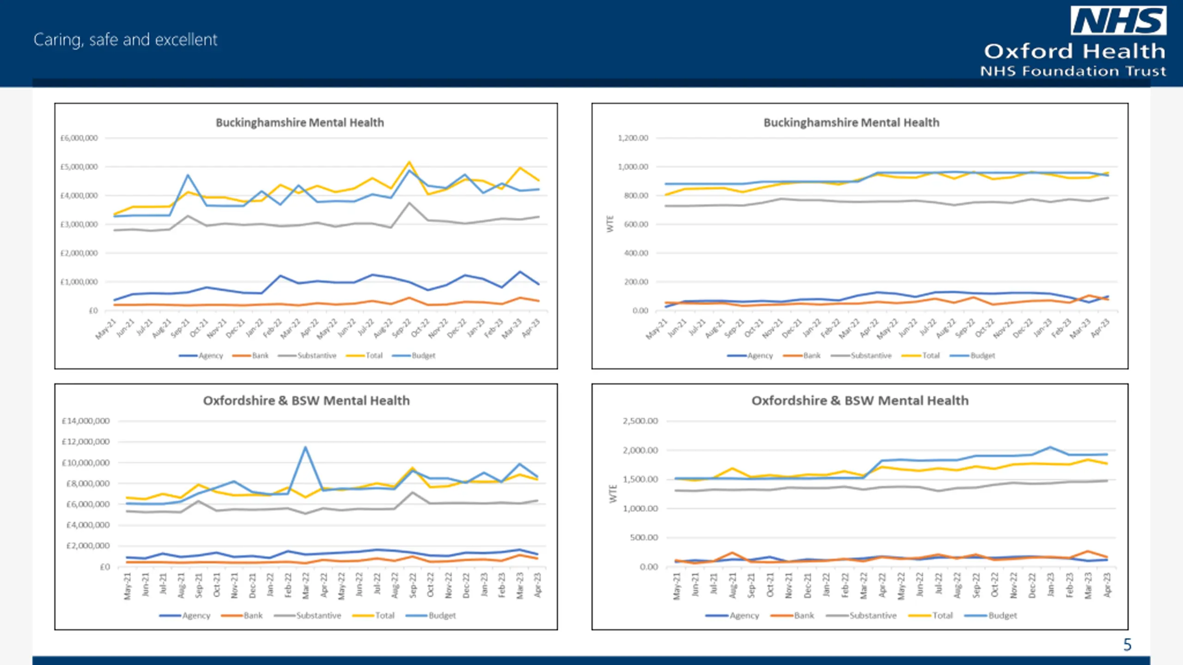This screenshot has height=665, width=1183.
Task: Click Total legend entry in Oxfordshire WTE chart
Action: click(931, 615)
